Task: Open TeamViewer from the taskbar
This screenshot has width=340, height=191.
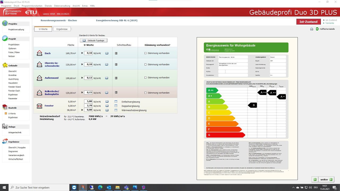Action: [74, 188]
